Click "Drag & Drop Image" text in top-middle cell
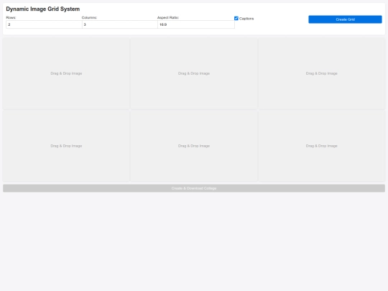 click(x=194, y=73)
